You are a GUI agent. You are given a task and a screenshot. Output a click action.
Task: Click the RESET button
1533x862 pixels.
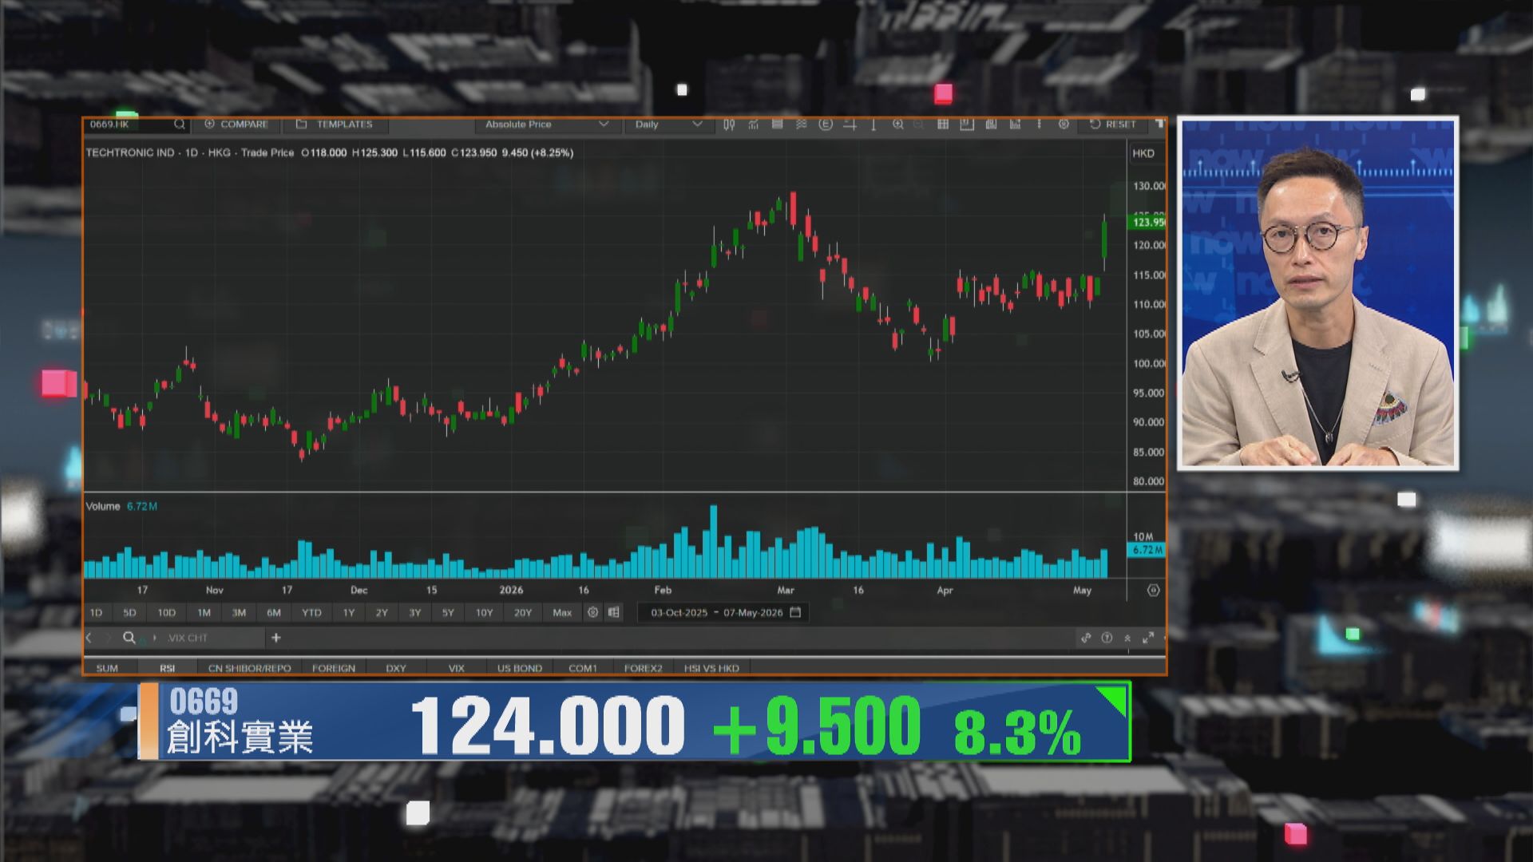1113,125
